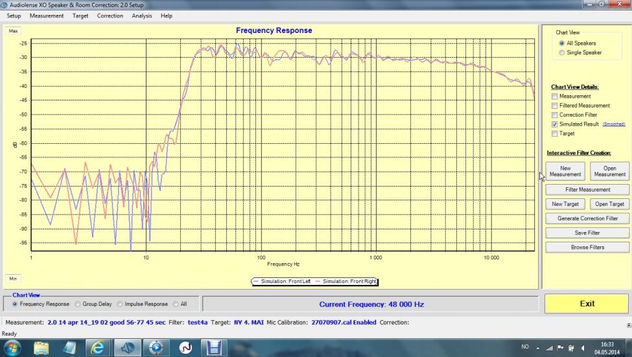This screenshot has width=632, height=357.
Task: Click the NO language indicator
Action: tap(525, 347)
